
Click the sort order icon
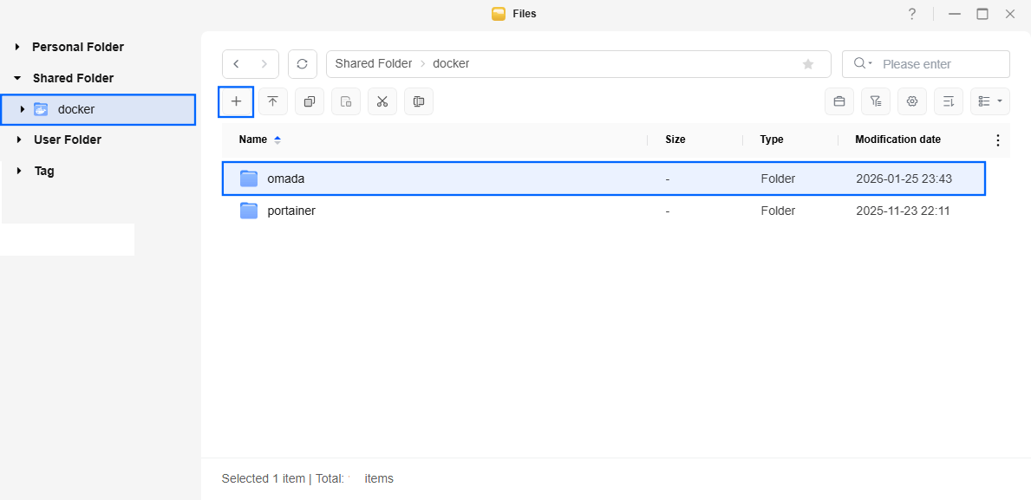pyautogui.click(x=948, y=101)
